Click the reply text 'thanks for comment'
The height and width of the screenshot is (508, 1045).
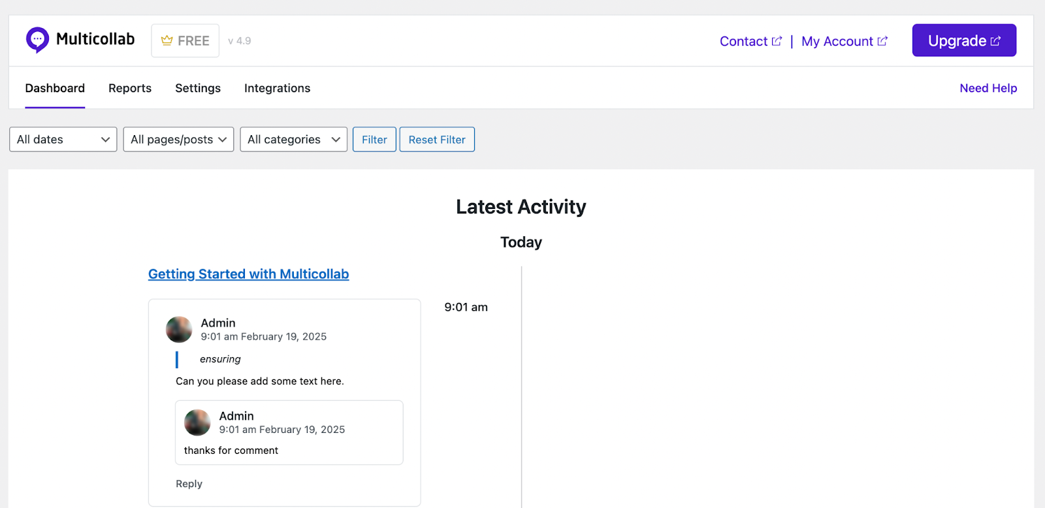[x=231, y=451]
